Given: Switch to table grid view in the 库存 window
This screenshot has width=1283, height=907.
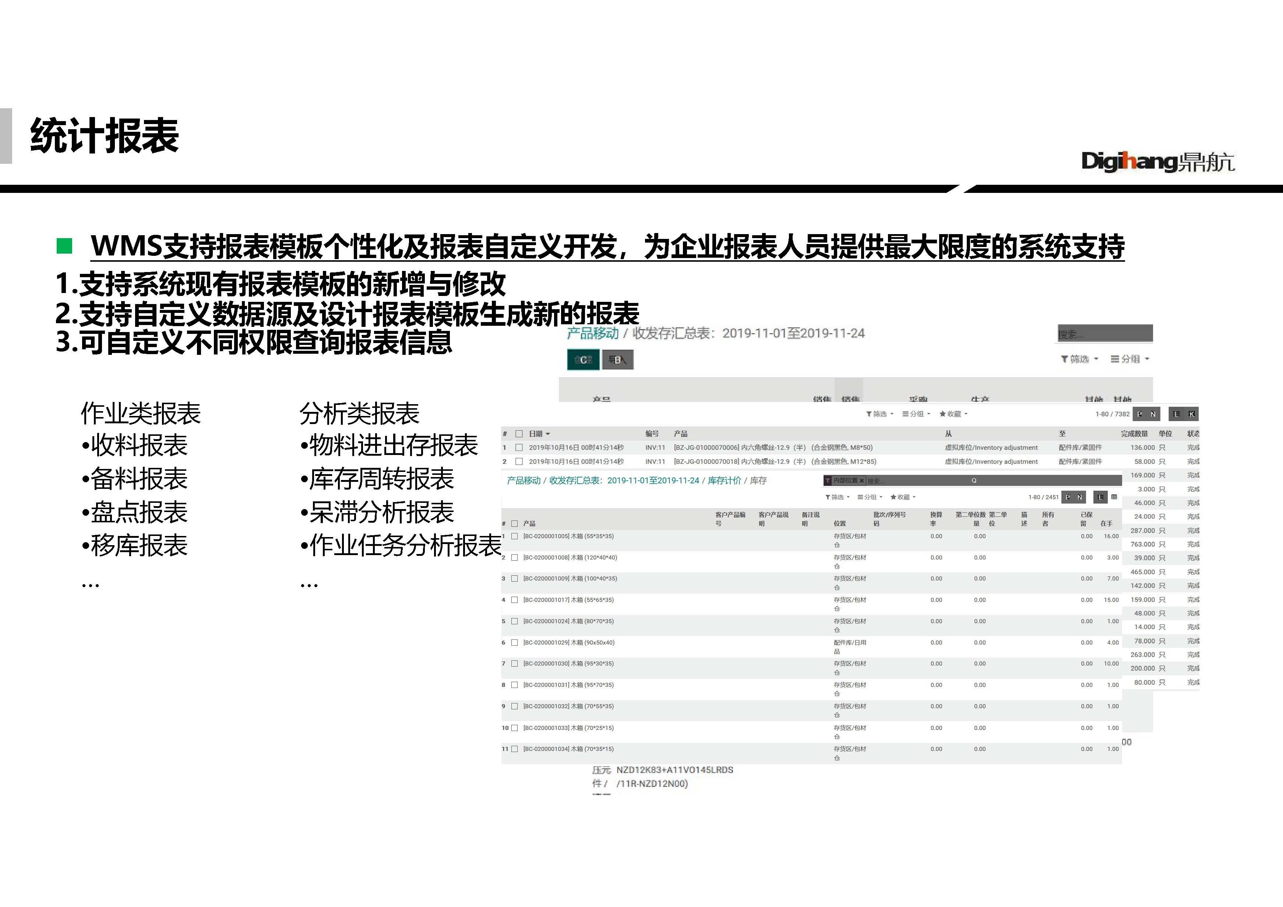Looking at the screenshot, I should (x=1114, y=497).
